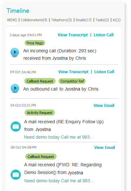Select the Competitor Ref tag
Viewport: 131px width, 191px height.
point(72,81)
